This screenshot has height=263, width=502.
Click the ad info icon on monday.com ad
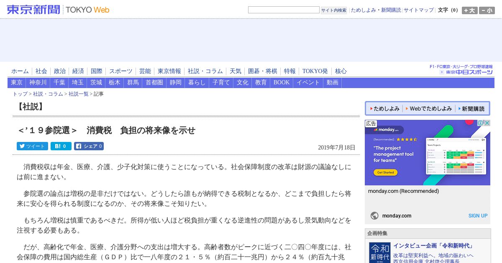(x=481, y=123)
